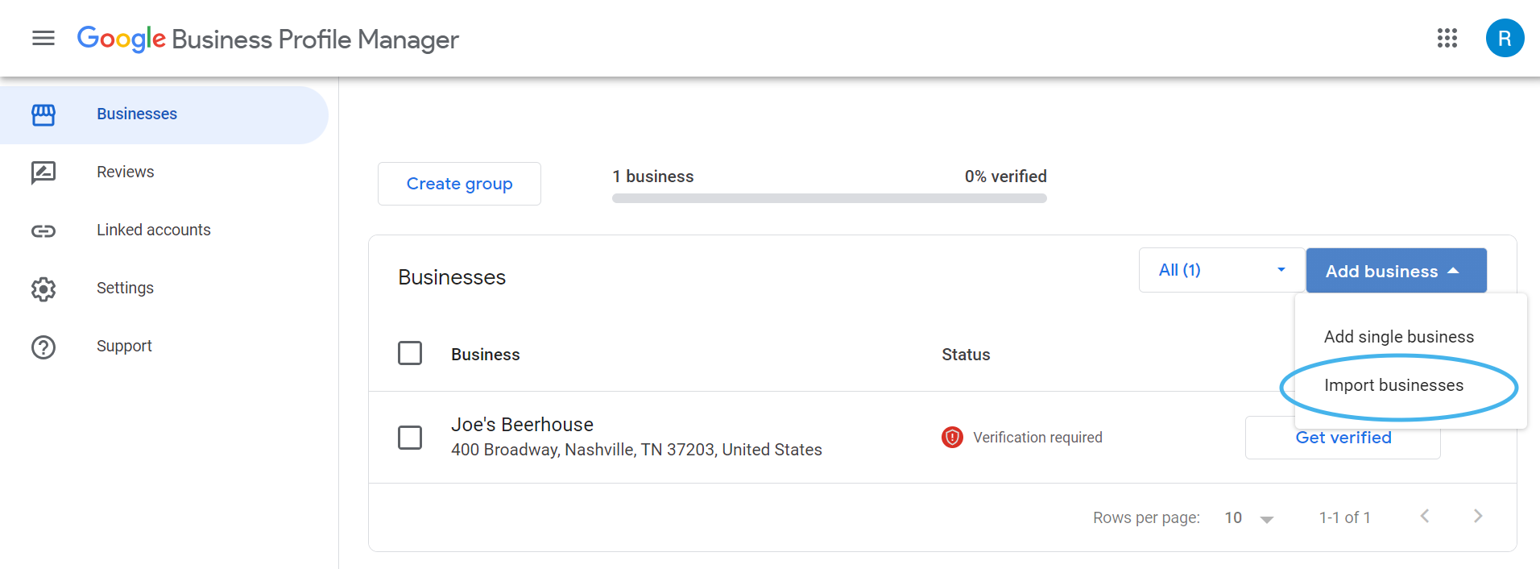The height and width of the screenshot is (569, 1540).
Task: Open the All (1) filter dropdown
Action: point(1221,270)
